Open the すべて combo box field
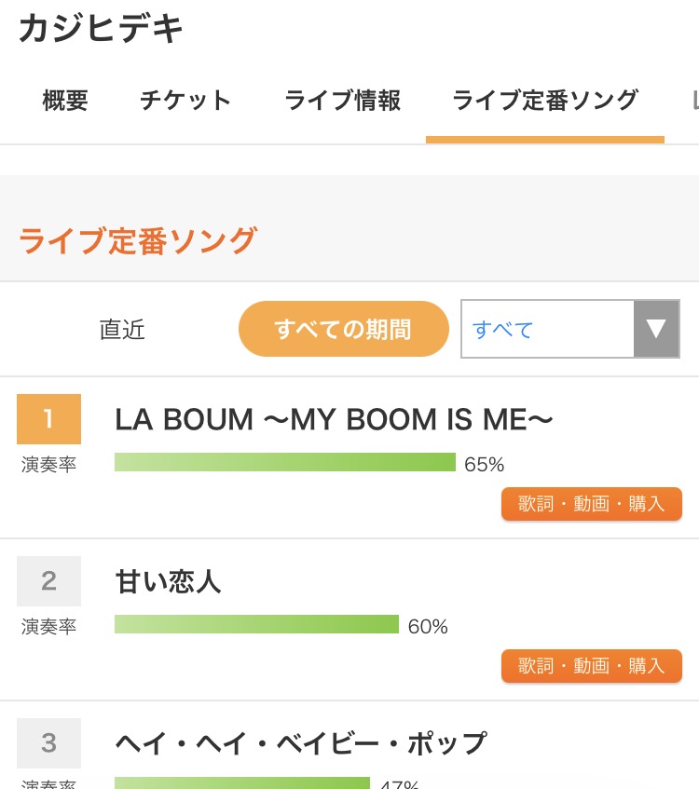 coord(570,329)
